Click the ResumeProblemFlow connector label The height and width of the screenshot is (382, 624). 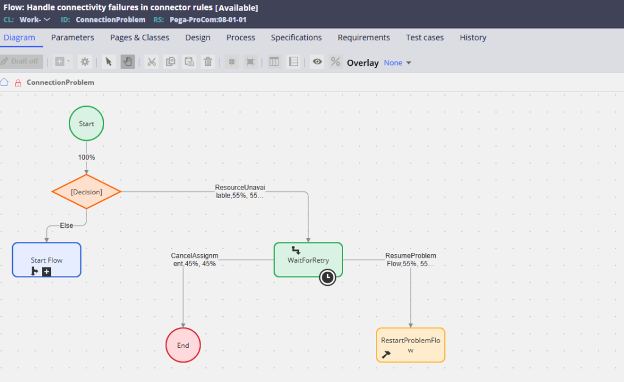click(411, 260)
